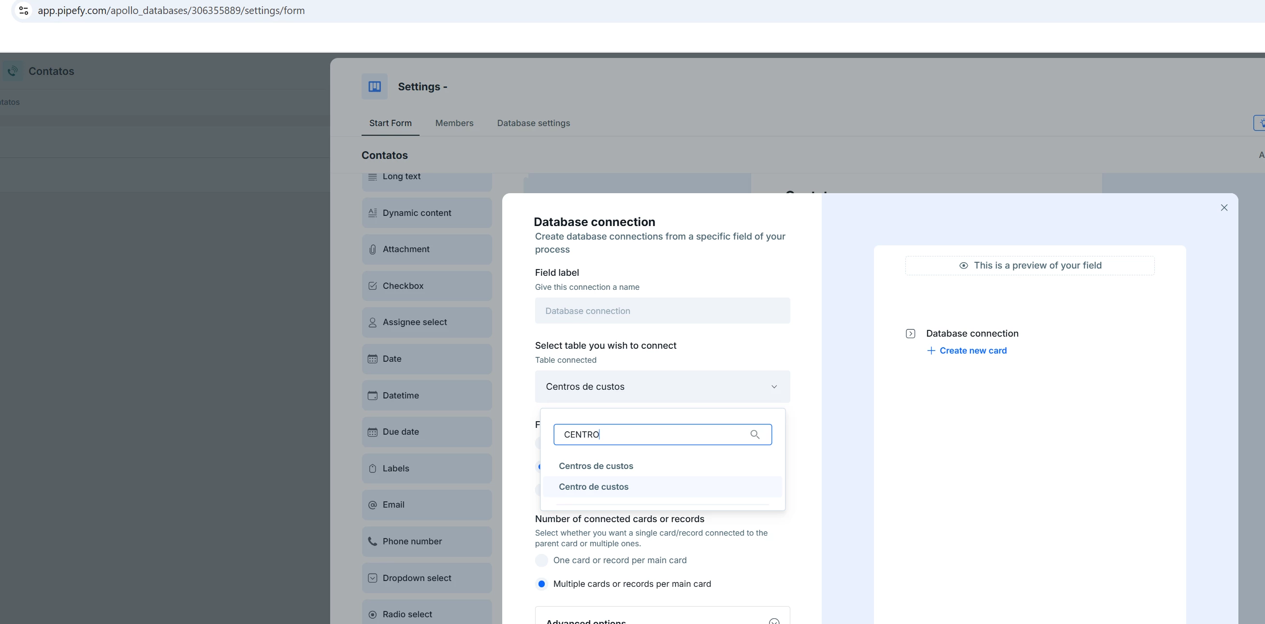Click the Assignee select person icon
Image resolution: width=1265 pixels, height=624 pixels.
(x=372, y=322)
